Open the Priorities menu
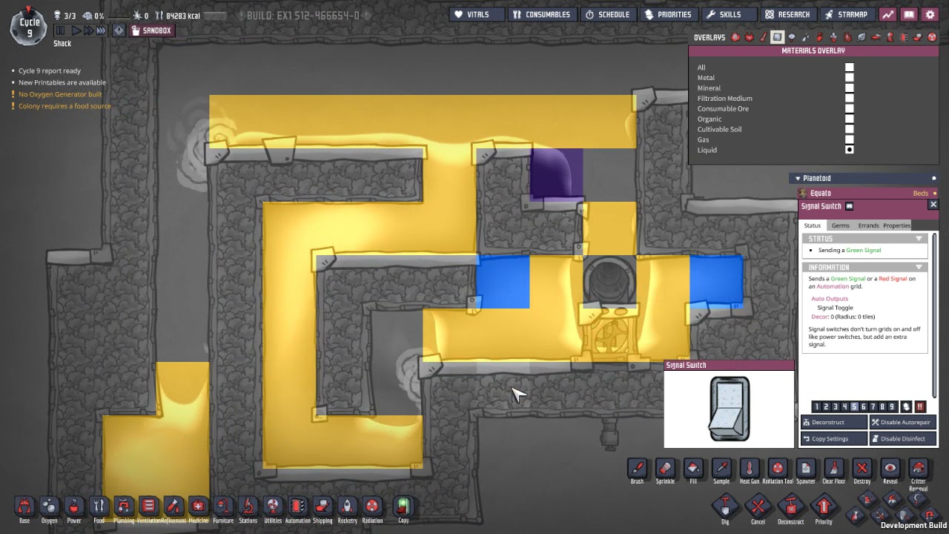Screen dimensions: 949x534 click(668, 14)
